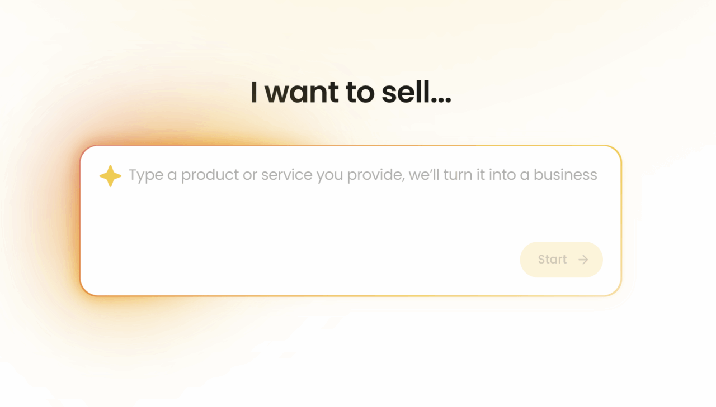Click the arrow icon on Start button
Image resolution: width=716 pixels, height=407 pixels.
(583, 260)
